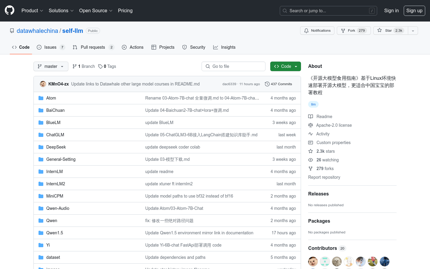Switch to the Security tab

pyautogui.click(x=194, y=47)
